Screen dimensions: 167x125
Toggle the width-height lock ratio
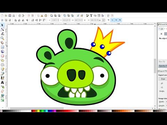click(x=85, y=20)
